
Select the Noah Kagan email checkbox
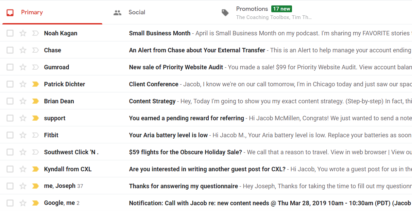click(10, 33)
